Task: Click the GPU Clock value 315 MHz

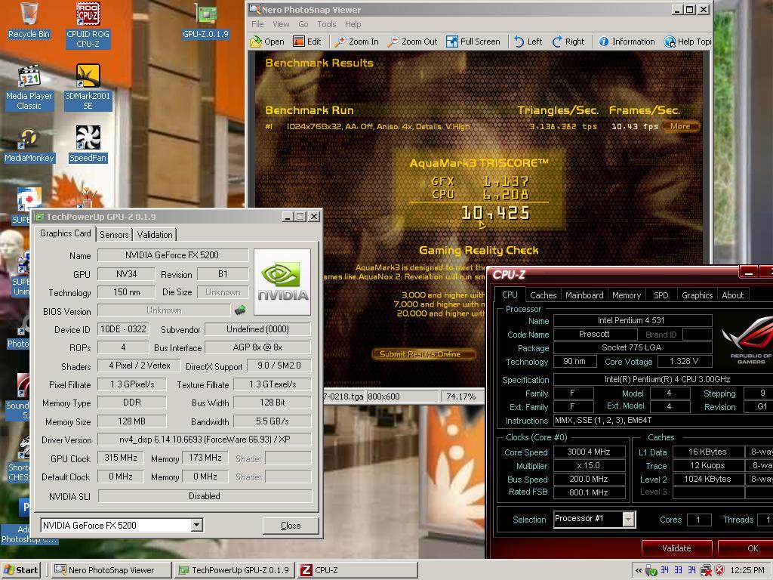Action: tap(121, 458)
